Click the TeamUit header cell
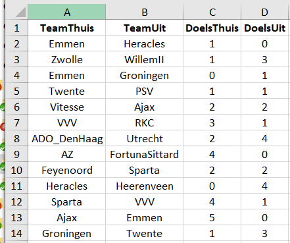Screen dimensions: 290x243 pyautogui.click(x=145, y=28)
